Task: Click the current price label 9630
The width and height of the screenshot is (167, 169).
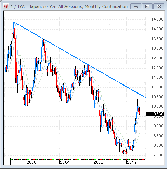Action: coord(155,114)
